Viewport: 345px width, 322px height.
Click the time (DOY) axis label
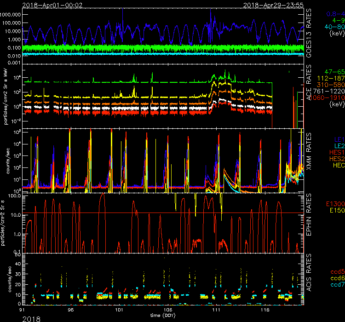[163, 315]
